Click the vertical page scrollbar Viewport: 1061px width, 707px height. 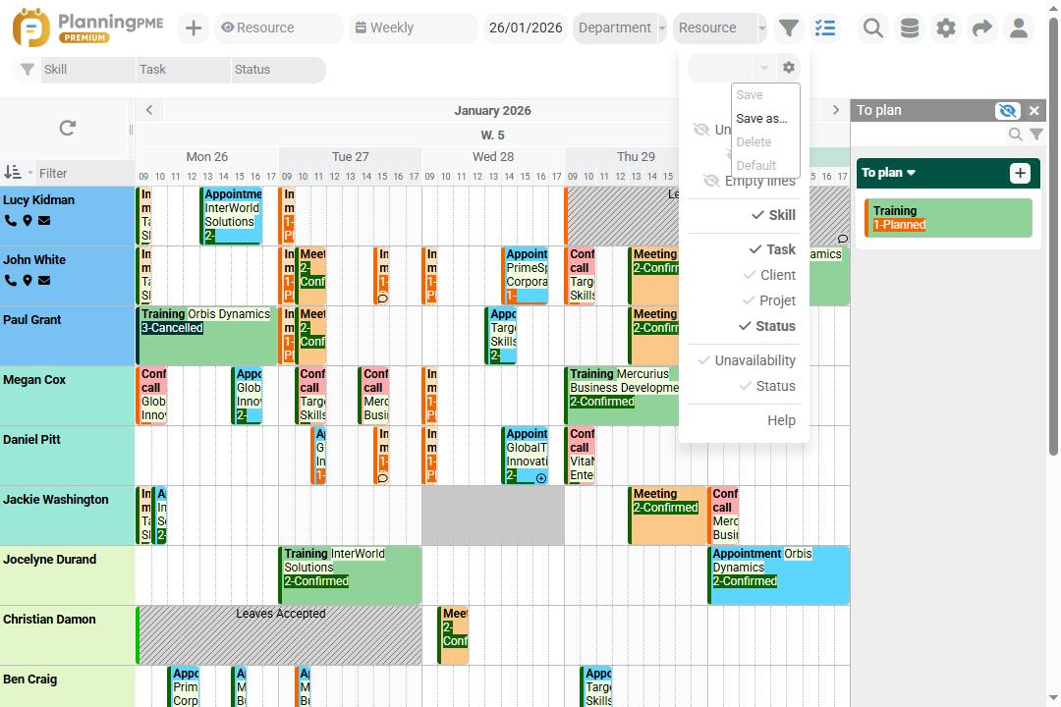click(x=1053, y=237)
